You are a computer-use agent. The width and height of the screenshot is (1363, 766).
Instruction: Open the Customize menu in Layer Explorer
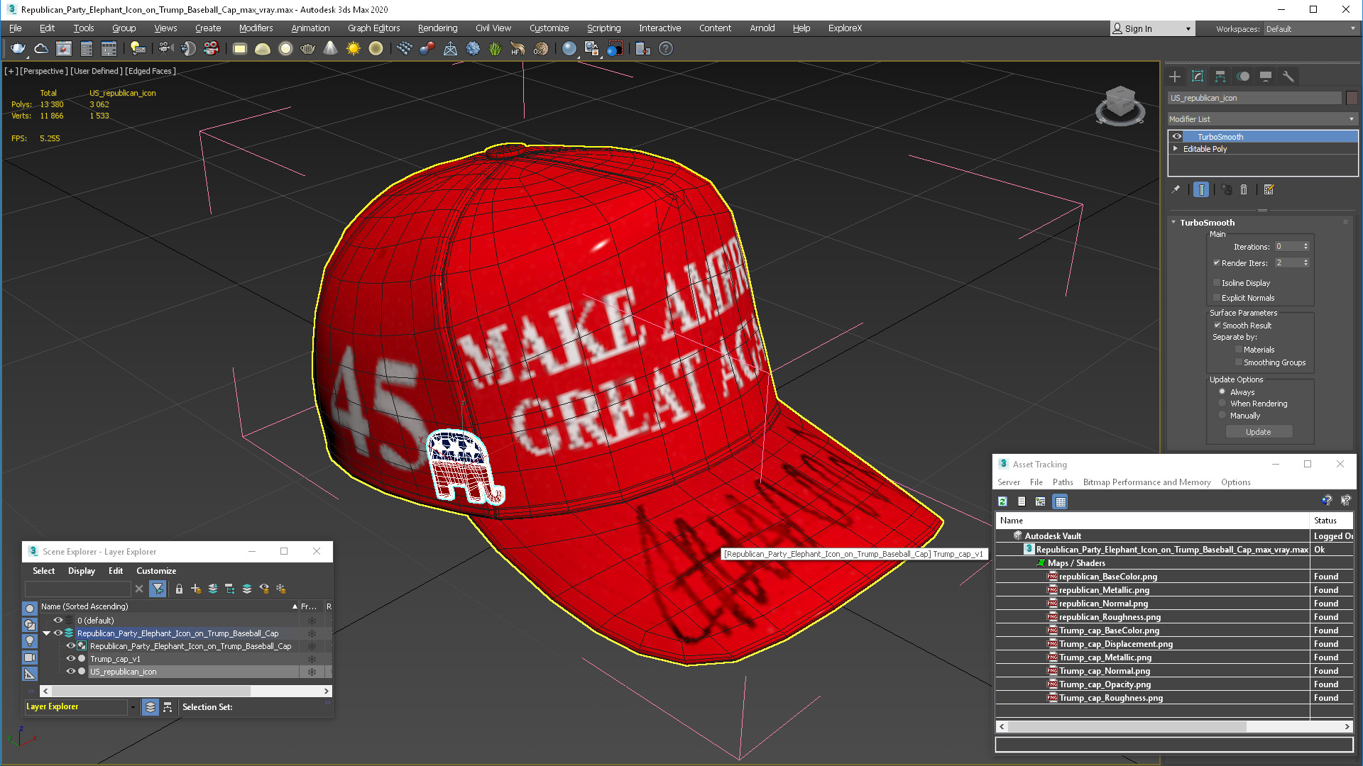coord(156,571)
